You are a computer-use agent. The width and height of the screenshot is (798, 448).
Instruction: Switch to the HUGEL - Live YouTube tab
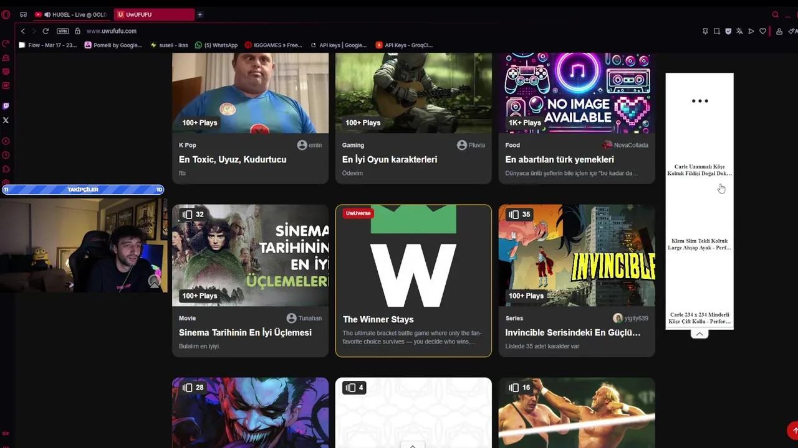tap(71, 14)
